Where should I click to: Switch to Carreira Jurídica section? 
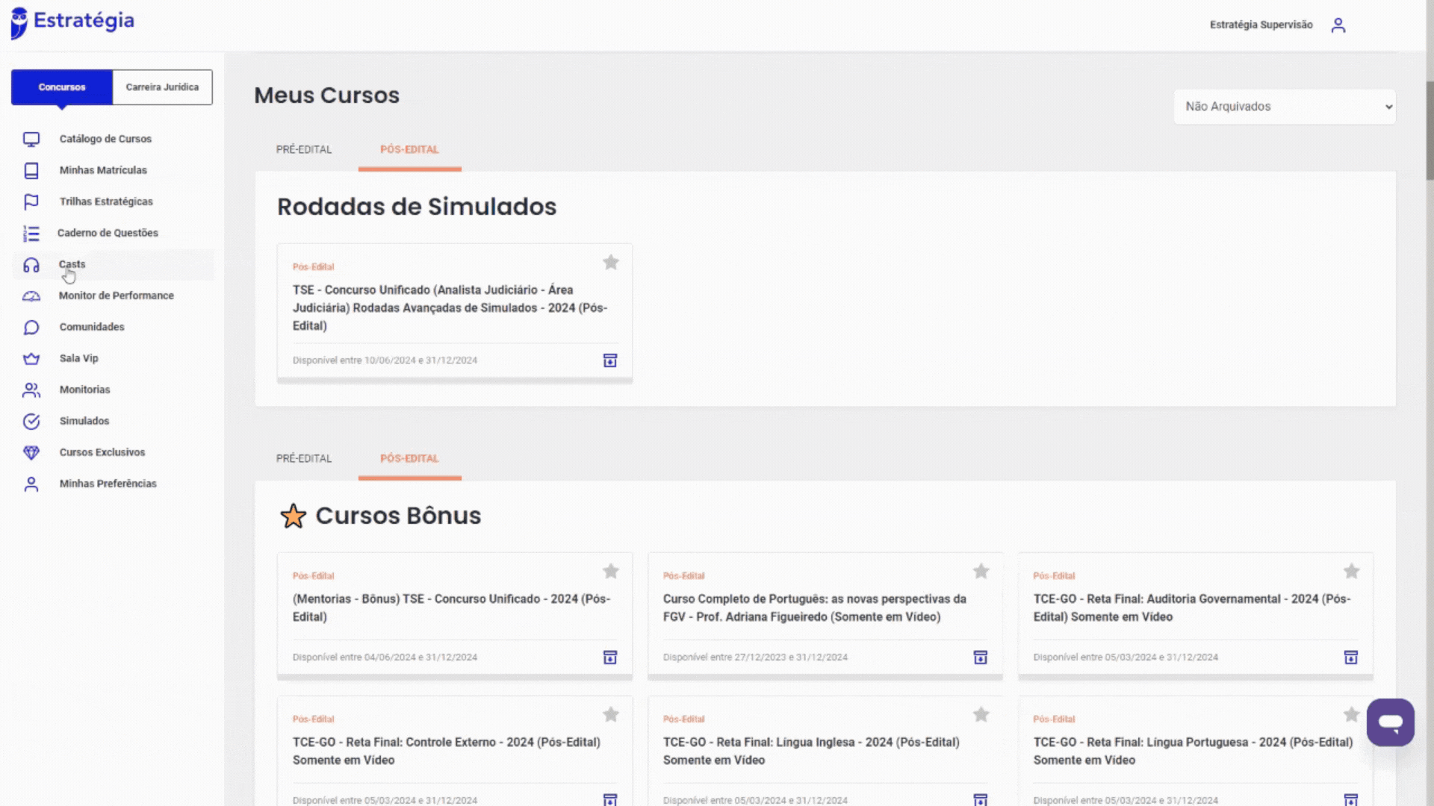[x=162, y=87]
